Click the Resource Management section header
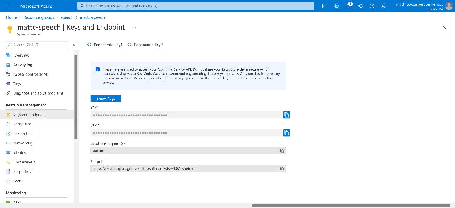Screen dimensions: 455x208 (x=26, y=105)
